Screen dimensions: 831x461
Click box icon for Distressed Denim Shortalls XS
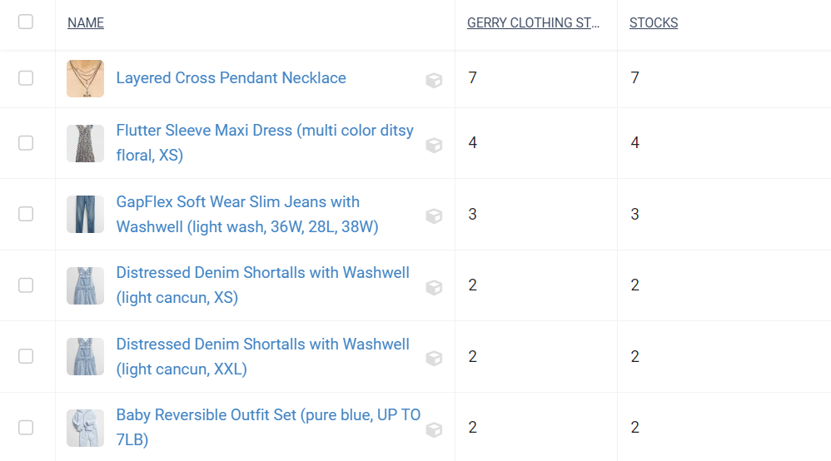(x=434, y=287)
